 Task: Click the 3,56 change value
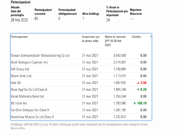click(143, 83)
